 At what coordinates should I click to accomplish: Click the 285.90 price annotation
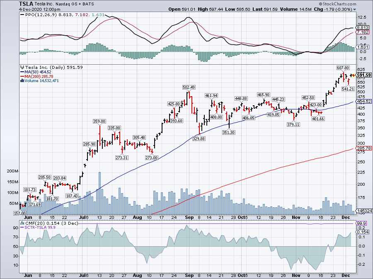89,144
